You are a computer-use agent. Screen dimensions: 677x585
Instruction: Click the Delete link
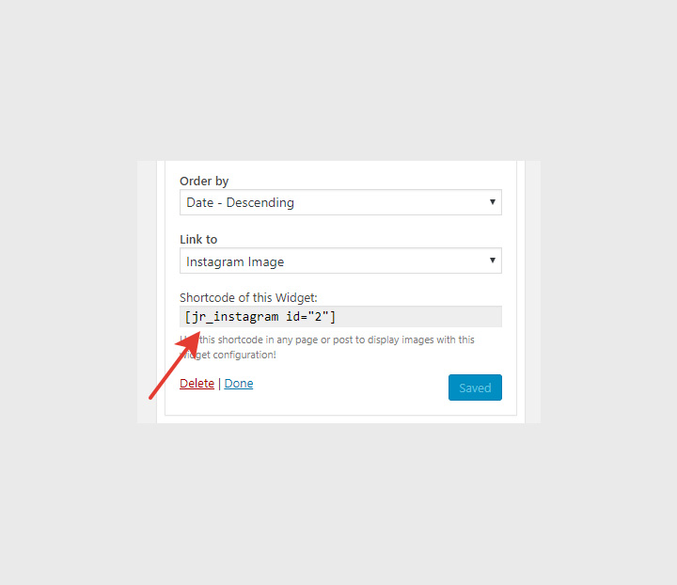point(197,384)
